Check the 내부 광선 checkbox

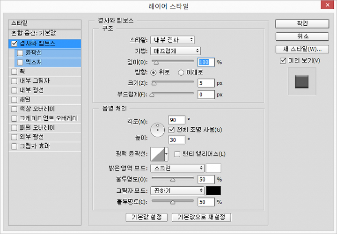(14, 90)
